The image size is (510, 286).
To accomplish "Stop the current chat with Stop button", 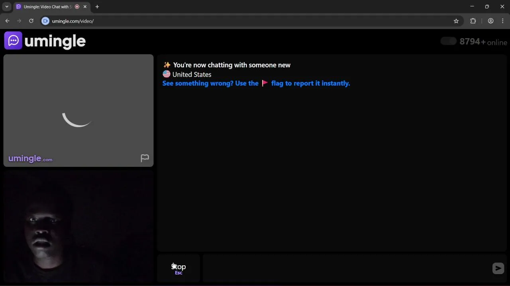I will click(178, 269).
